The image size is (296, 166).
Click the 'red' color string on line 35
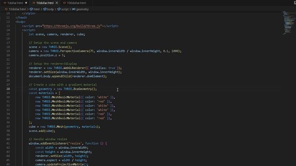101,118
